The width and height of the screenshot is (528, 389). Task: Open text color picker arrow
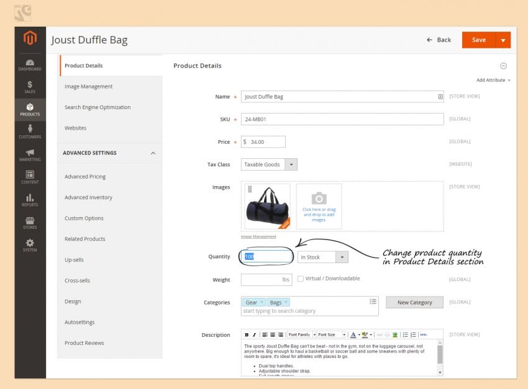click(359, 335)
